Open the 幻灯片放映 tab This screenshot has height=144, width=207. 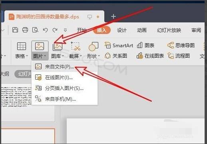click(x=169, y=30)
